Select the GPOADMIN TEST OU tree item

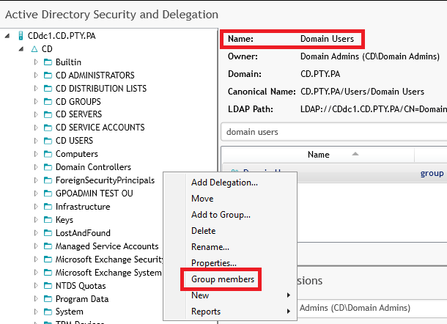point(94,194)
